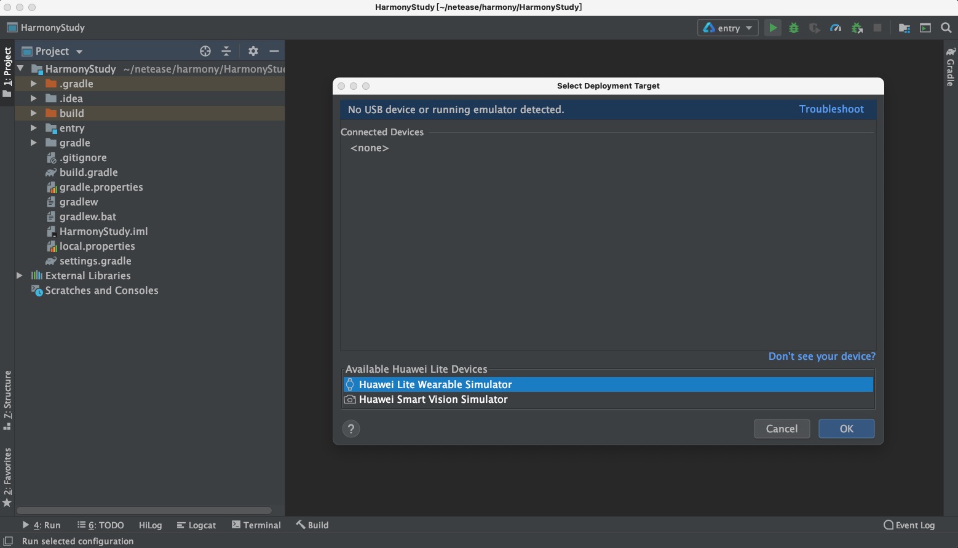This screenshot has width=958, height=548.
Task: Click the Project panel horizontal scrollbar
Action: [144, 510]
